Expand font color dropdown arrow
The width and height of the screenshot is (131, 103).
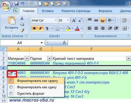[81, 28]
